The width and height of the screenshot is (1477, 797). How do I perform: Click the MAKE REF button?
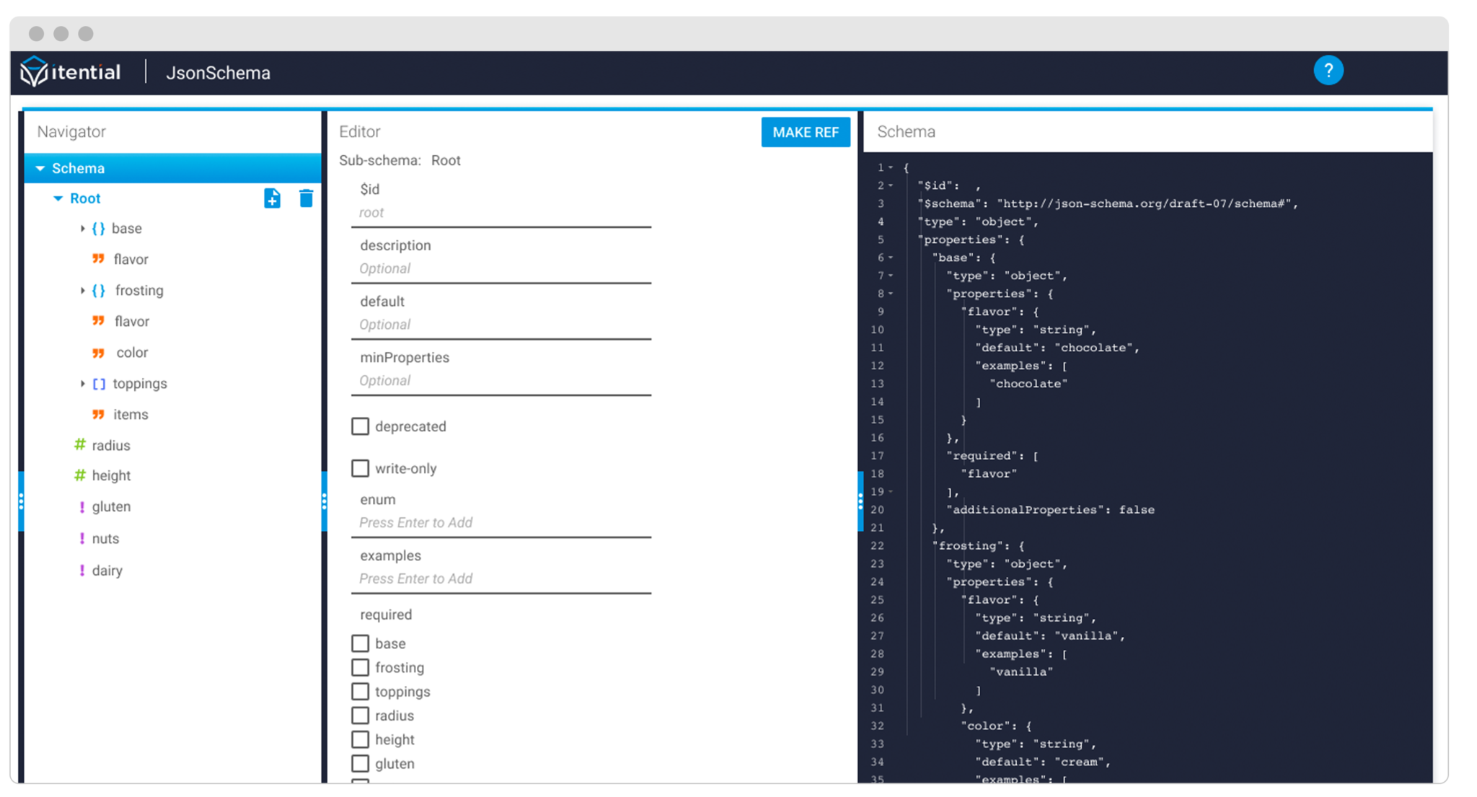(805, 131)
